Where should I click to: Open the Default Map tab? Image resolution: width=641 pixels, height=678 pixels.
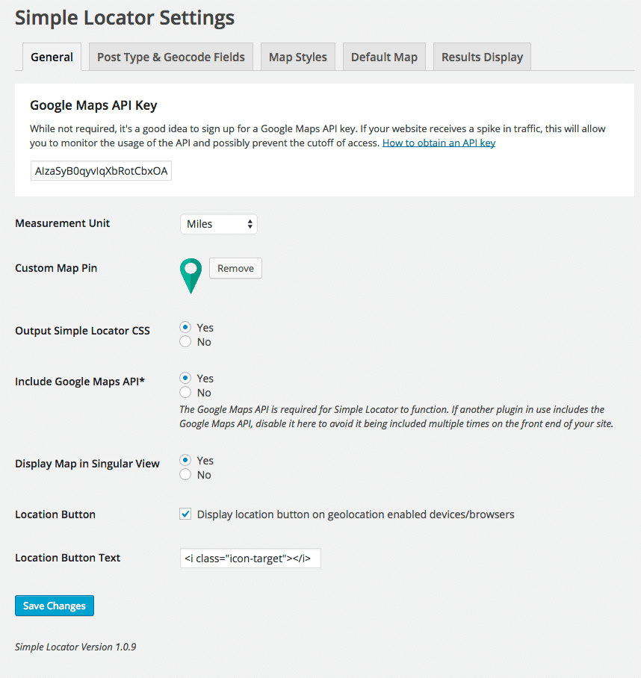pos(384,57)
